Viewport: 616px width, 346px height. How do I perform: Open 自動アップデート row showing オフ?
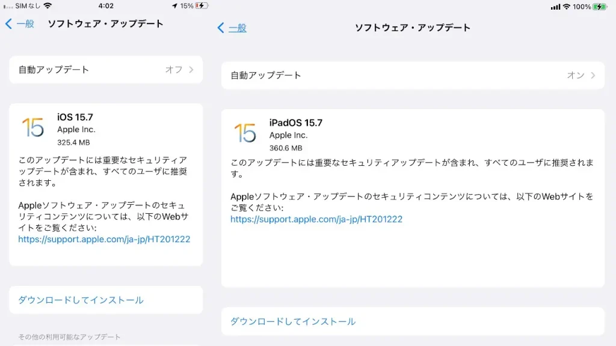(x=106, y=70)
